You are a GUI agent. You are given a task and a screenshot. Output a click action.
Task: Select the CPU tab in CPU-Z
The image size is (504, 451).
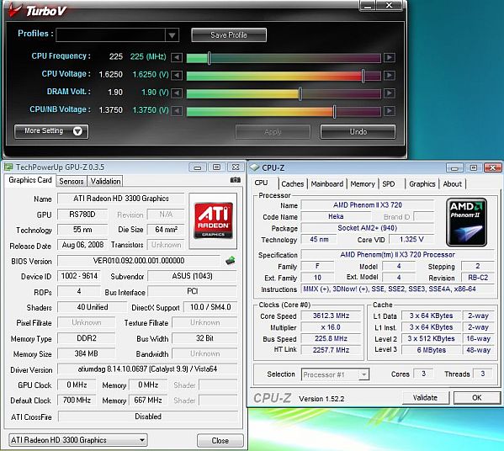[x=261, y=183]
